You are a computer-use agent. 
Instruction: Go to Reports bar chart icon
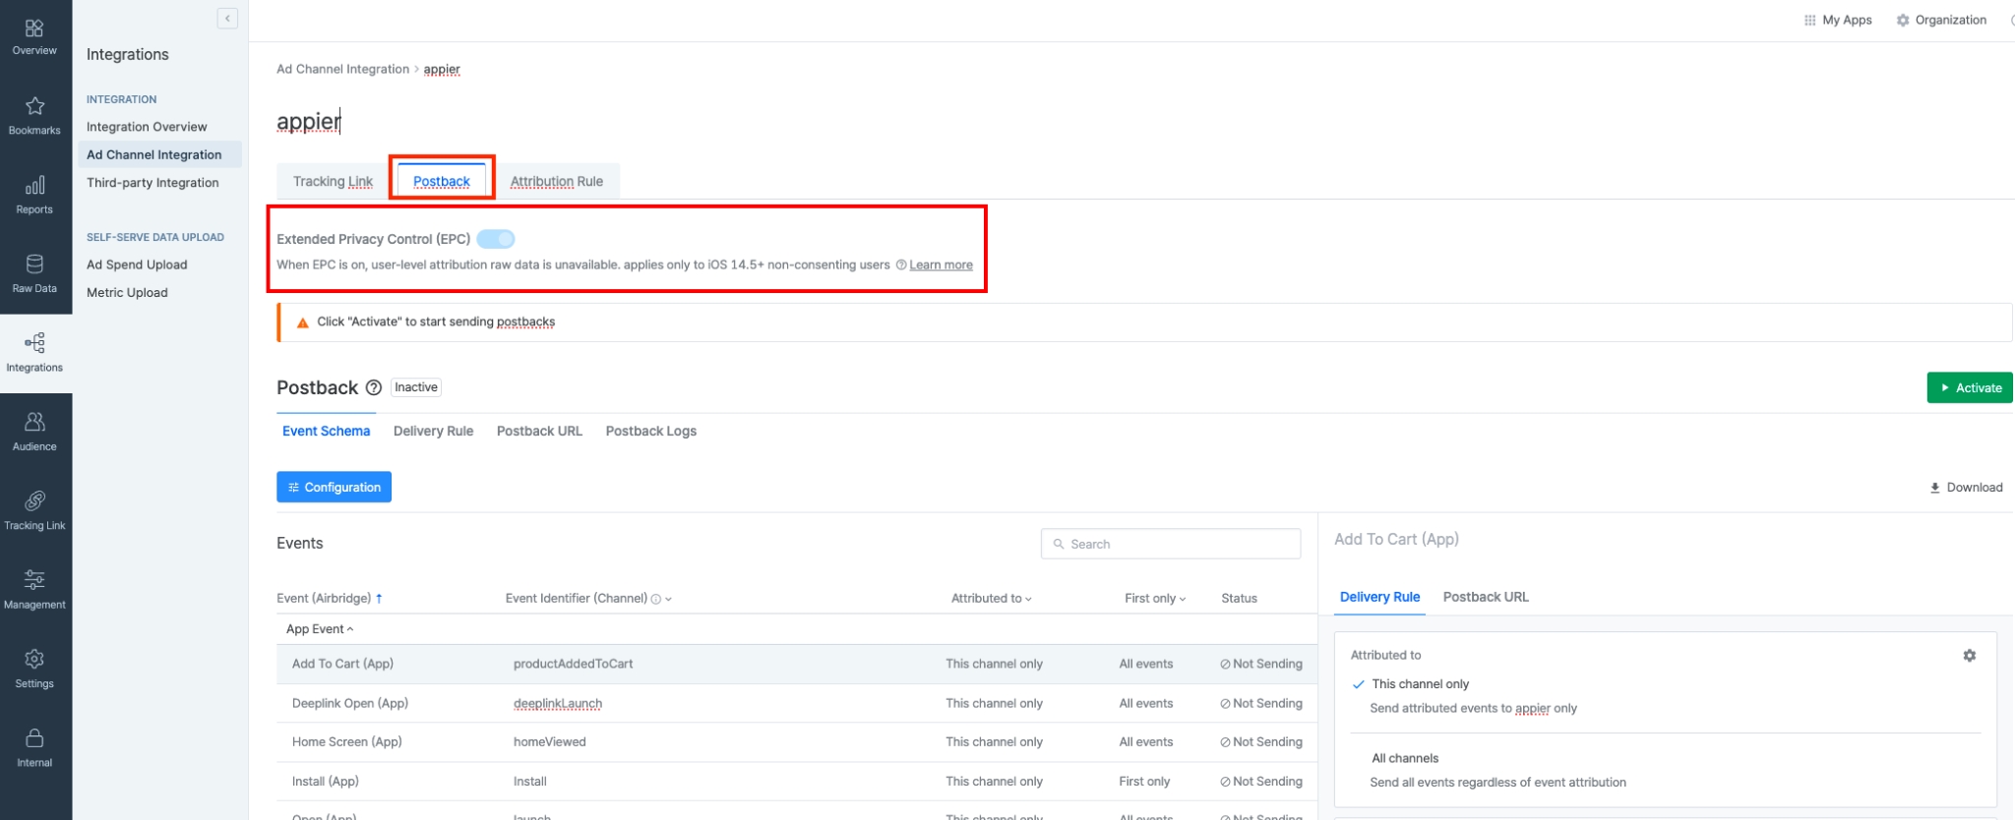tap(34, 186)
